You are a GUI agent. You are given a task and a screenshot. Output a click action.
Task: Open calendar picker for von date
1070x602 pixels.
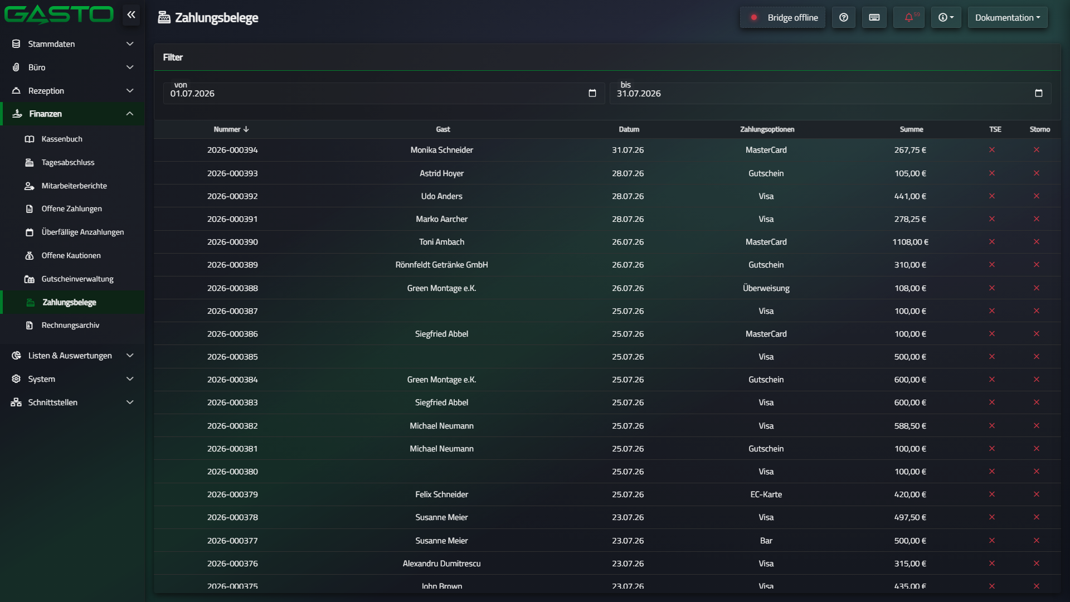pos(592,93)
